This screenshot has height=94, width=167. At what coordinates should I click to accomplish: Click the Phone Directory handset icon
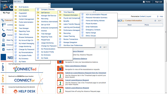click(x=3, y=30)
